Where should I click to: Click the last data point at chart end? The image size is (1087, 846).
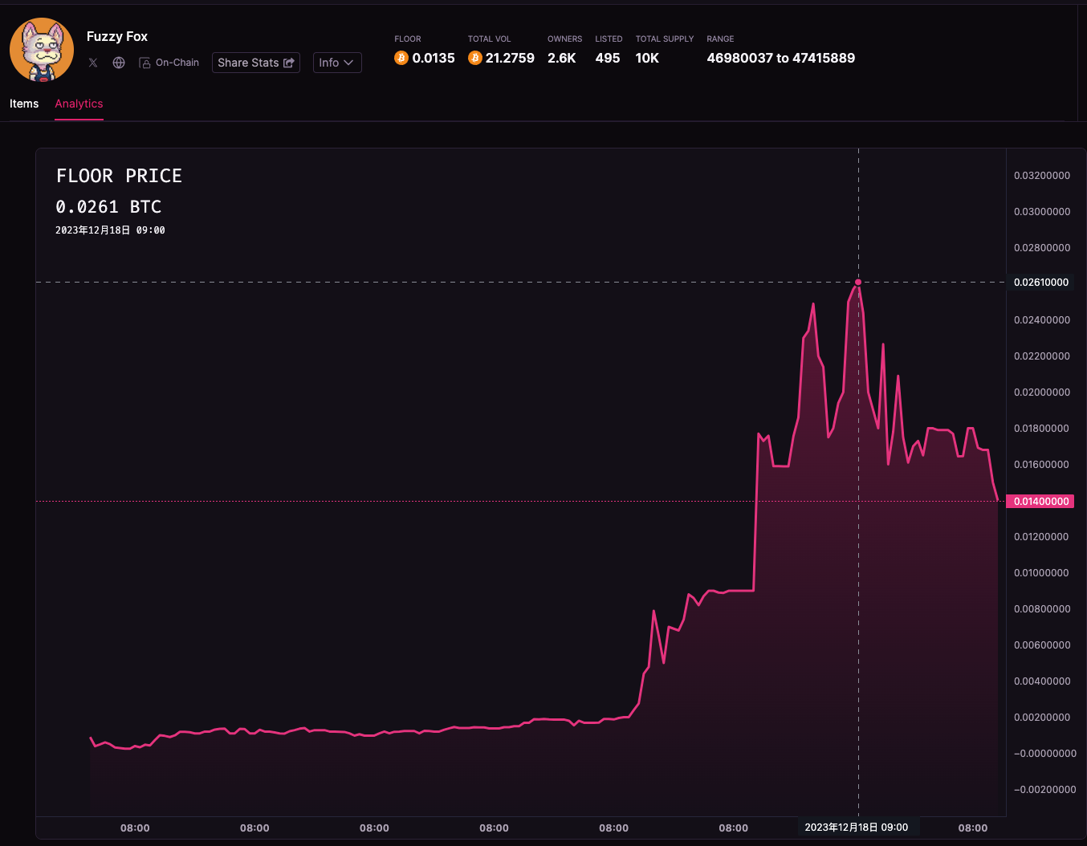pyautogui.click(x=998, y=501)
